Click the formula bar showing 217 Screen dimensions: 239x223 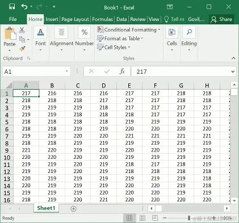[x=181, y=71]
